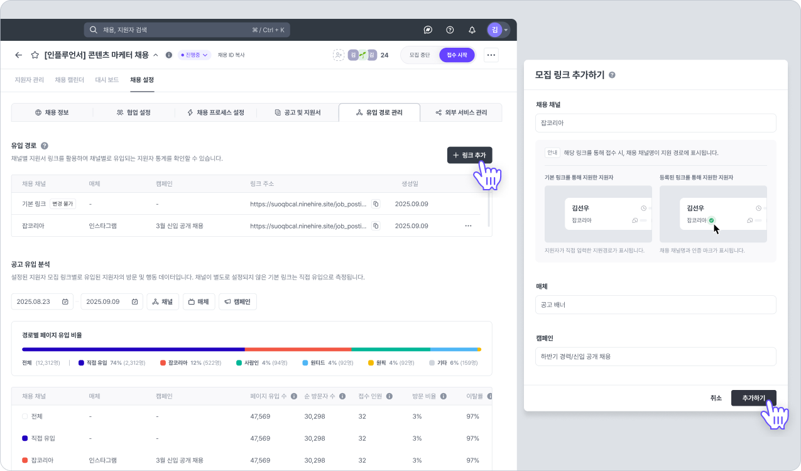Click the 등록된 링크 example thumbnail
The width and height of the screenshot is (801, 471).
[x=713, y=214]
